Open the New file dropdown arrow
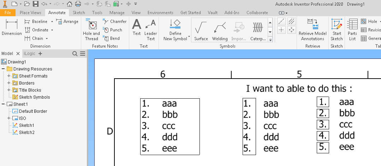The width and height of the screenshot is (381, 166). (x=20, y=4)
